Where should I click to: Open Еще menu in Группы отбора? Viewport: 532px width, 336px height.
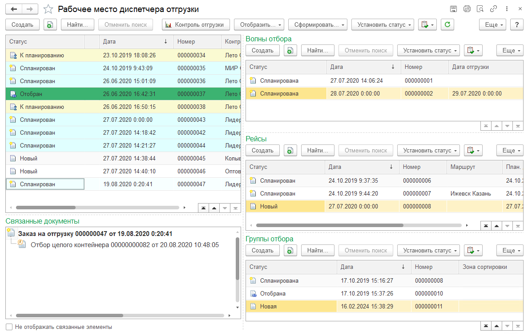(510, 251)
